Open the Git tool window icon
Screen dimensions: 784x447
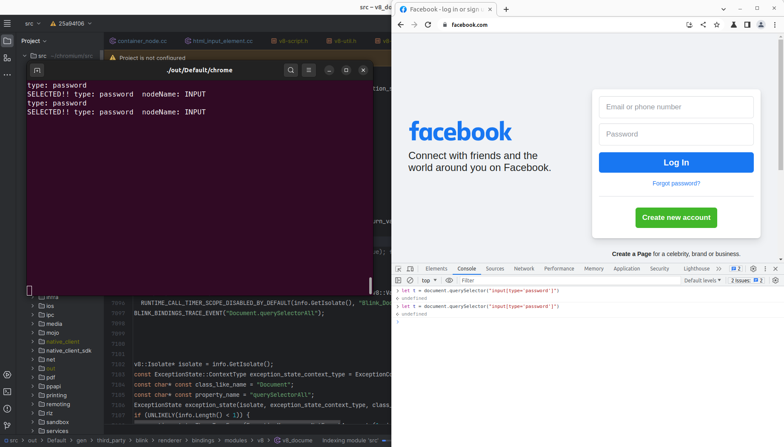7,426
